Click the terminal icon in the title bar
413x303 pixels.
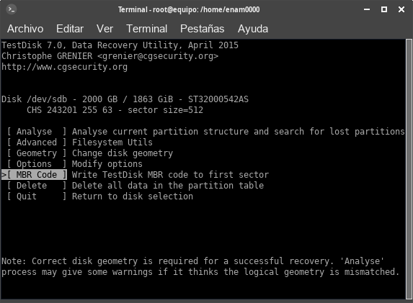click(x=11, y=9)
